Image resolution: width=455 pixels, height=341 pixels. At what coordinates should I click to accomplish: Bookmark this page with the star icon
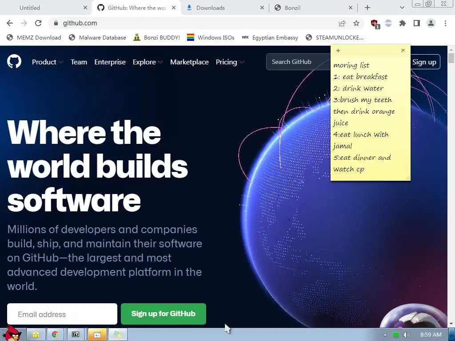pyautogui.click(x=356, y=23)
